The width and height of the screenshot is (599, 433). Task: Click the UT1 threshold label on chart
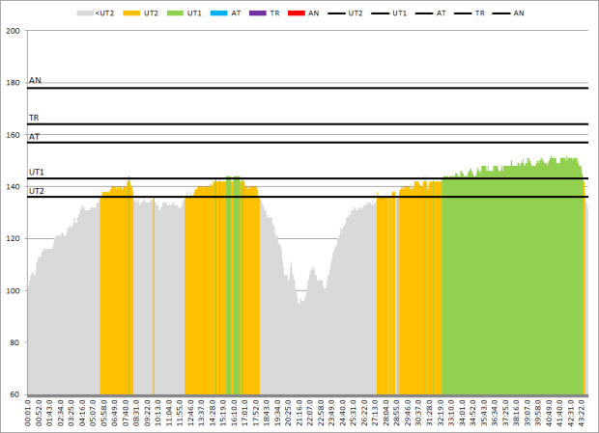point(36,172)
